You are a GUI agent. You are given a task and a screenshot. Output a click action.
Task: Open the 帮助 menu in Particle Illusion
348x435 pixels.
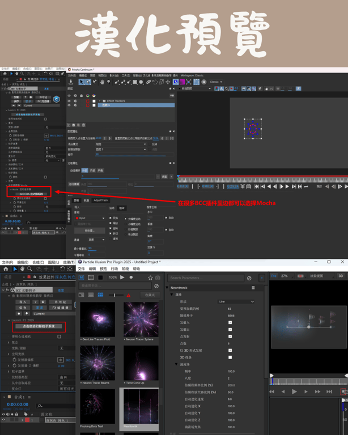pos(137,268)
